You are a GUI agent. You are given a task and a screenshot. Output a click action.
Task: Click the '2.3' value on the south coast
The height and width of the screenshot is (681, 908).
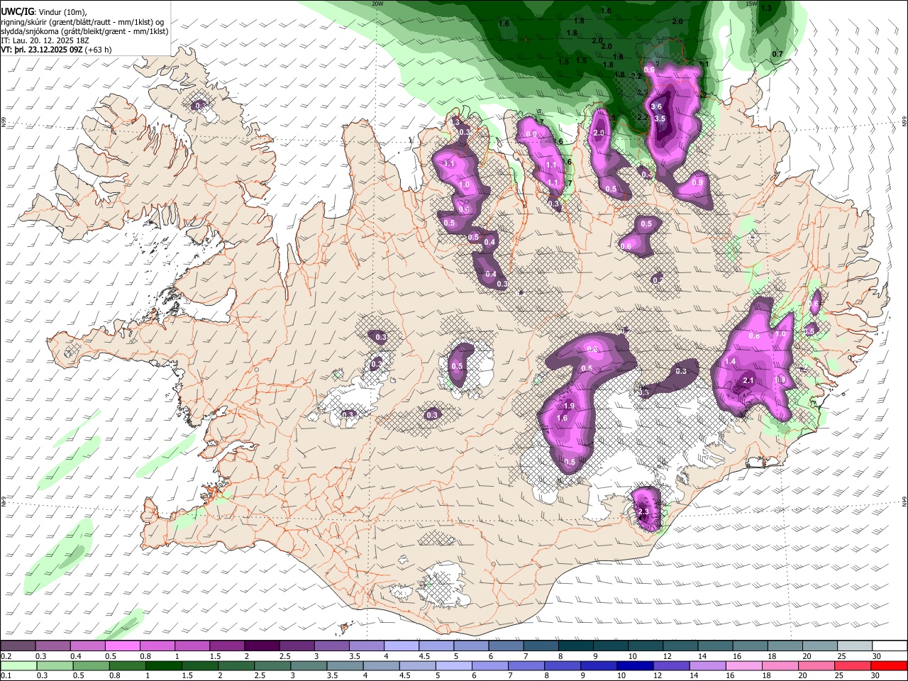tap(644, 511)
